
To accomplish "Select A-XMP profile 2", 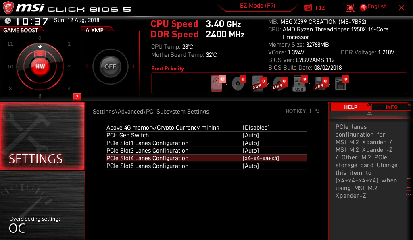I will click(x=88, y=67).
